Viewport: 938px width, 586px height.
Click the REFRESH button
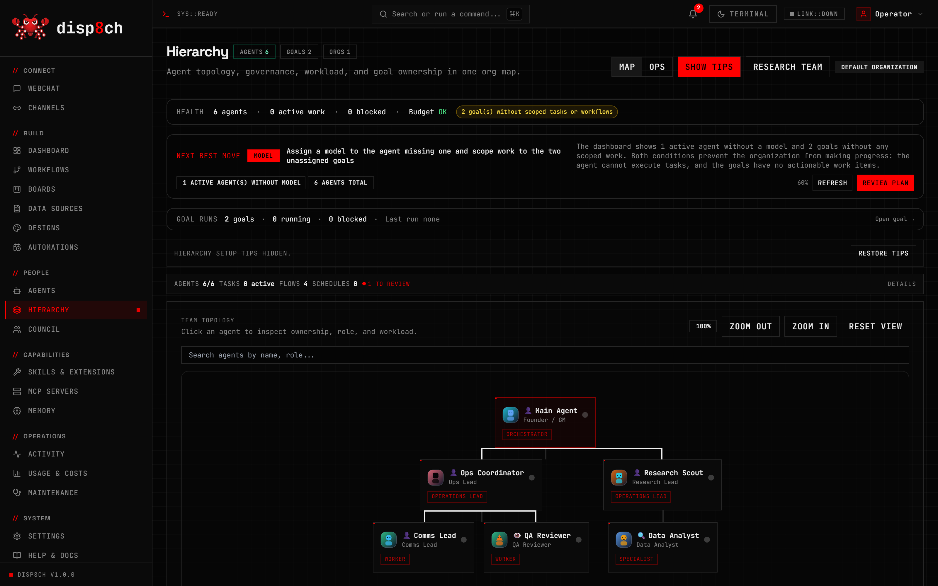click(x=832, y=183)
